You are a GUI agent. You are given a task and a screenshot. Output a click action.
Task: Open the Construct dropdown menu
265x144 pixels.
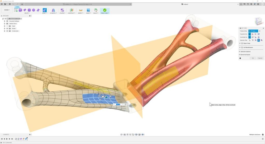pyautogui.click(x=71, y=13)
